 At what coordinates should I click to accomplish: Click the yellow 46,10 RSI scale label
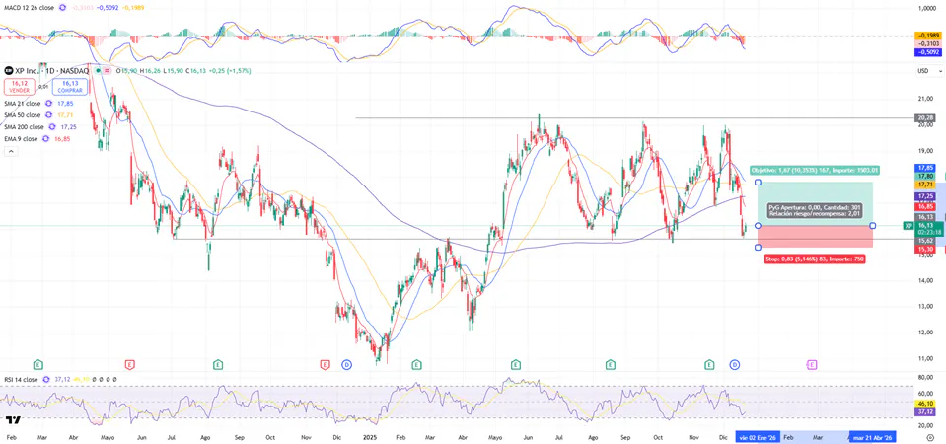point(925,403)
